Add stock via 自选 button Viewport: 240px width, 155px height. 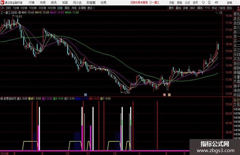(x=222, y=8)
